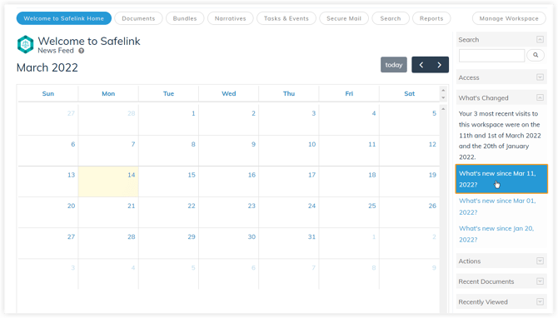Open the Tasks & Events tab

tap(286, 18)
